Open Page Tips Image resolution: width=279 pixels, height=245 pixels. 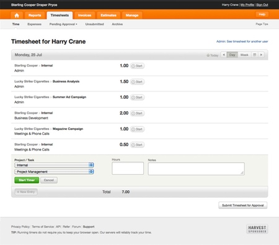[x=262, y=24]
